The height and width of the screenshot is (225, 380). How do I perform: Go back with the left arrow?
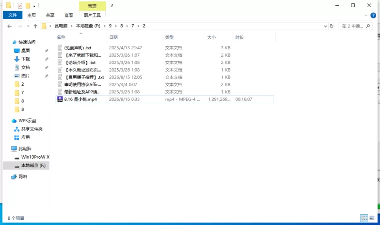(9, 26)
